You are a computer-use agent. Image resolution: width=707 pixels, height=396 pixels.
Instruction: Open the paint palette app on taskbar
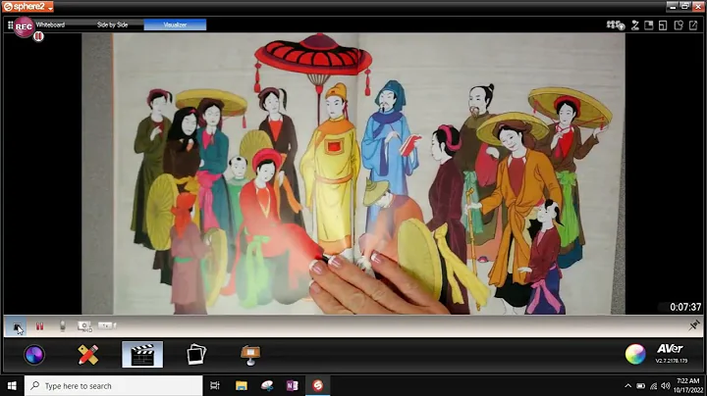point(267,385)
